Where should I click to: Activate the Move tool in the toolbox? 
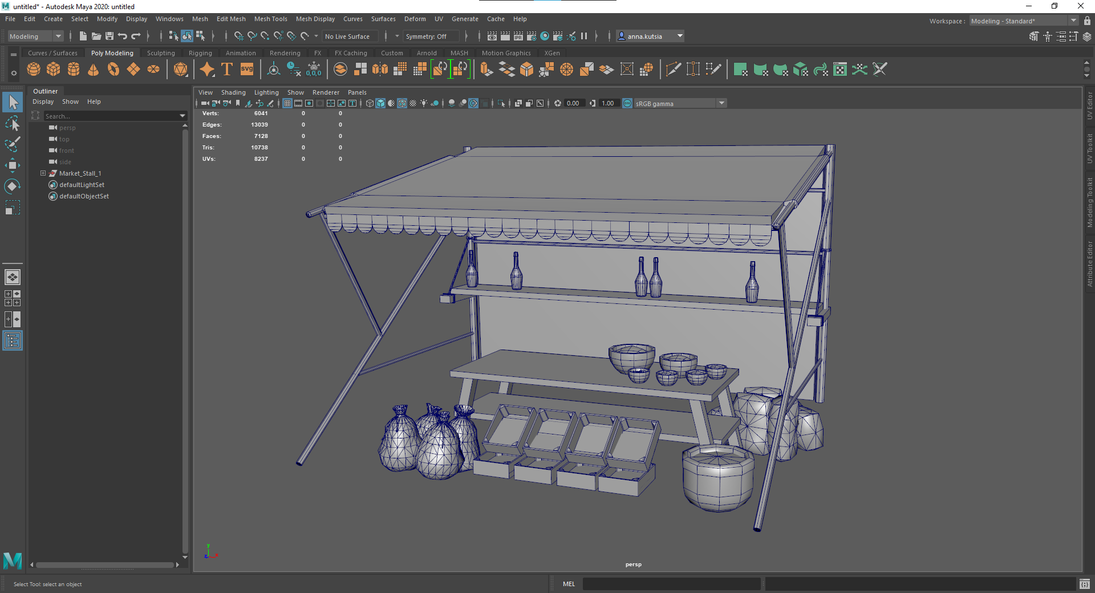pyautogui.click(x=13, y=165)
